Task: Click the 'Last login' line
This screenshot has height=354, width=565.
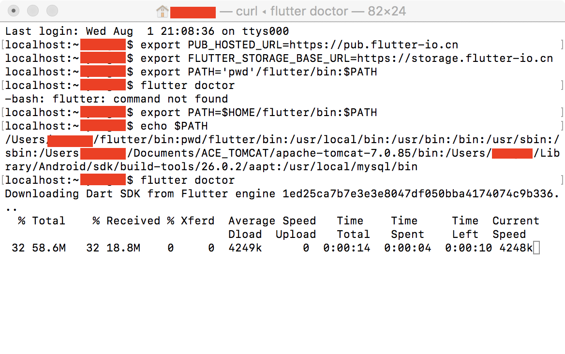Action: tap(147, 31)
